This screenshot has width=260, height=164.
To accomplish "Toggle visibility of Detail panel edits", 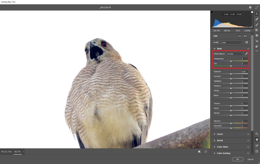I will [x=248, y=140].
